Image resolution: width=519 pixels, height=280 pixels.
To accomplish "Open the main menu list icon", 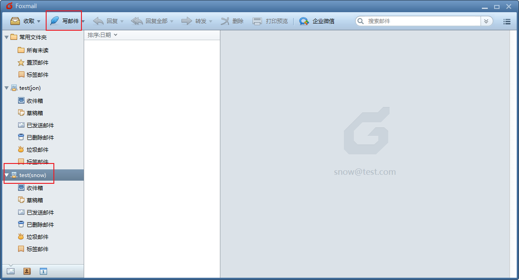I will tap(507, 21).
